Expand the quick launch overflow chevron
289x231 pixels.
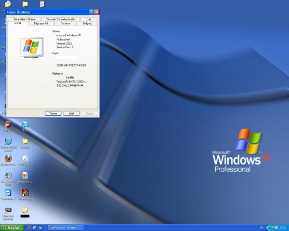coord(45,226)
